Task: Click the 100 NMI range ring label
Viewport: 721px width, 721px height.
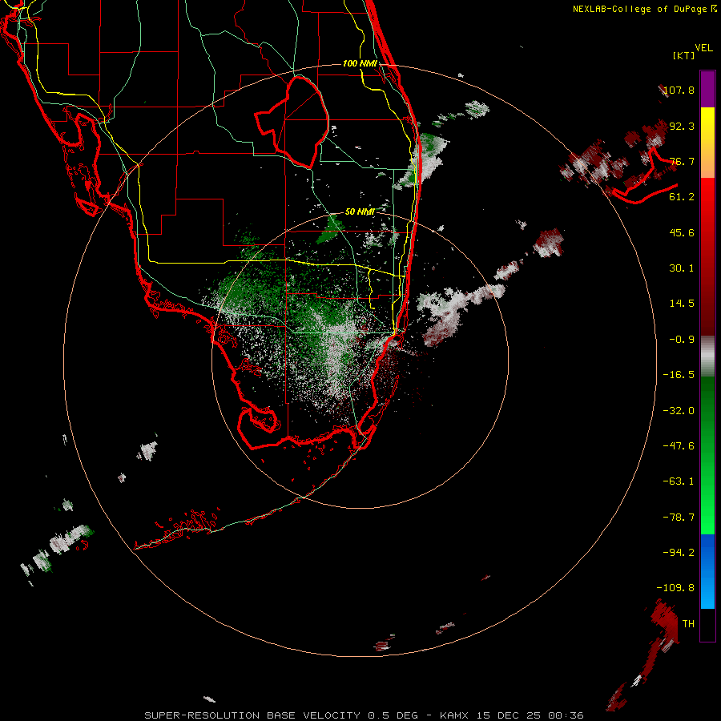Action: click(x=360, y=63)
